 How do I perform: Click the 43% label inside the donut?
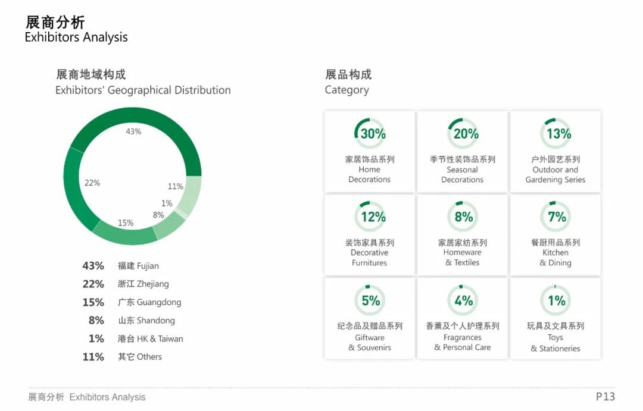pos(133,131)
